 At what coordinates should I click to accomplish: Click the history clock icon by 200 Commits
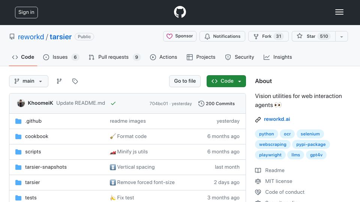[x=201, y=104]
